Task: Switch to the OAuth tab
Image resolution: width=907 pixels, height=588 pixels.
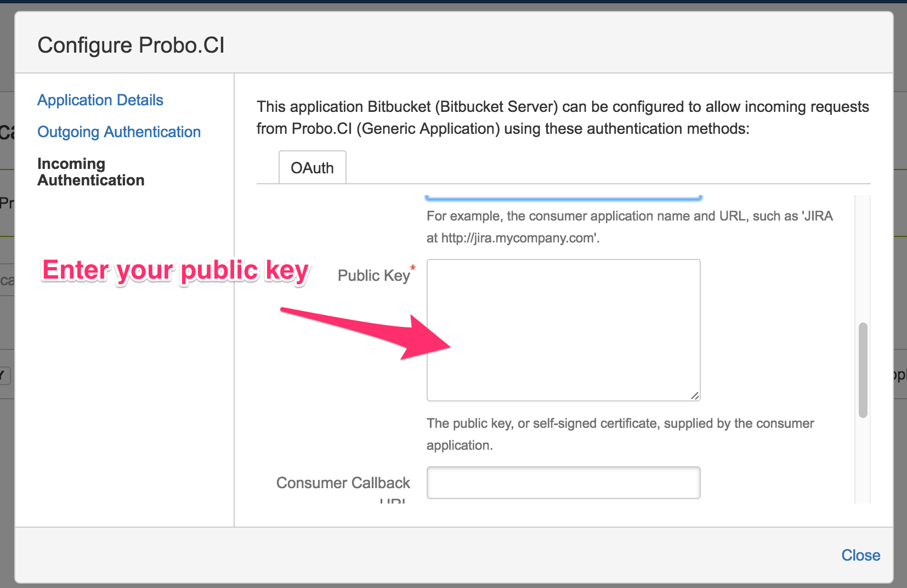Action: (312, 168)
